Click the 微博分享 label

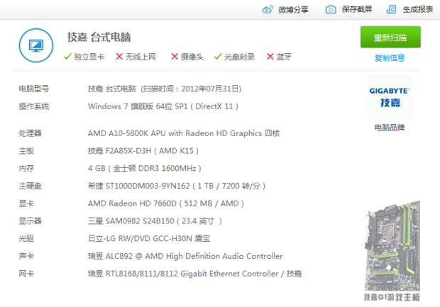pos(293,10)
